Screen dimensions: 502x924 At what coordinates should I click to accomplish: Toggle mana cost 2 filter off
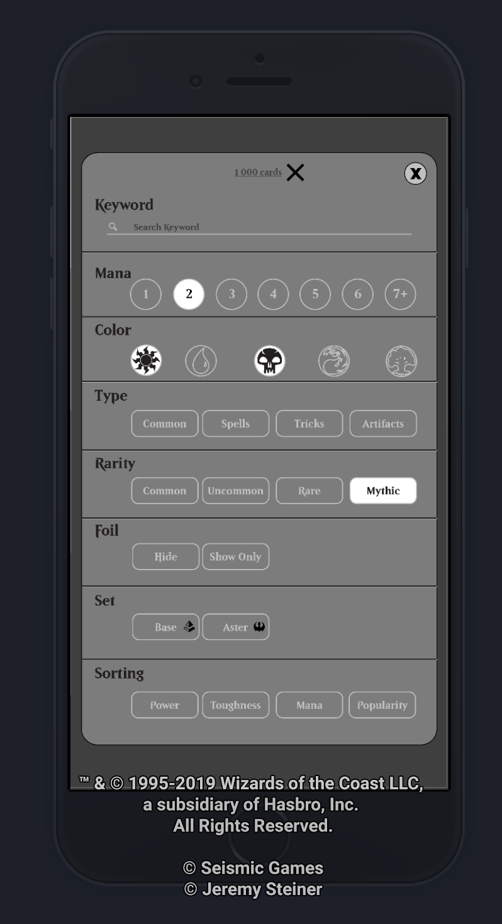pyautogui.click(x=189, y=294)
